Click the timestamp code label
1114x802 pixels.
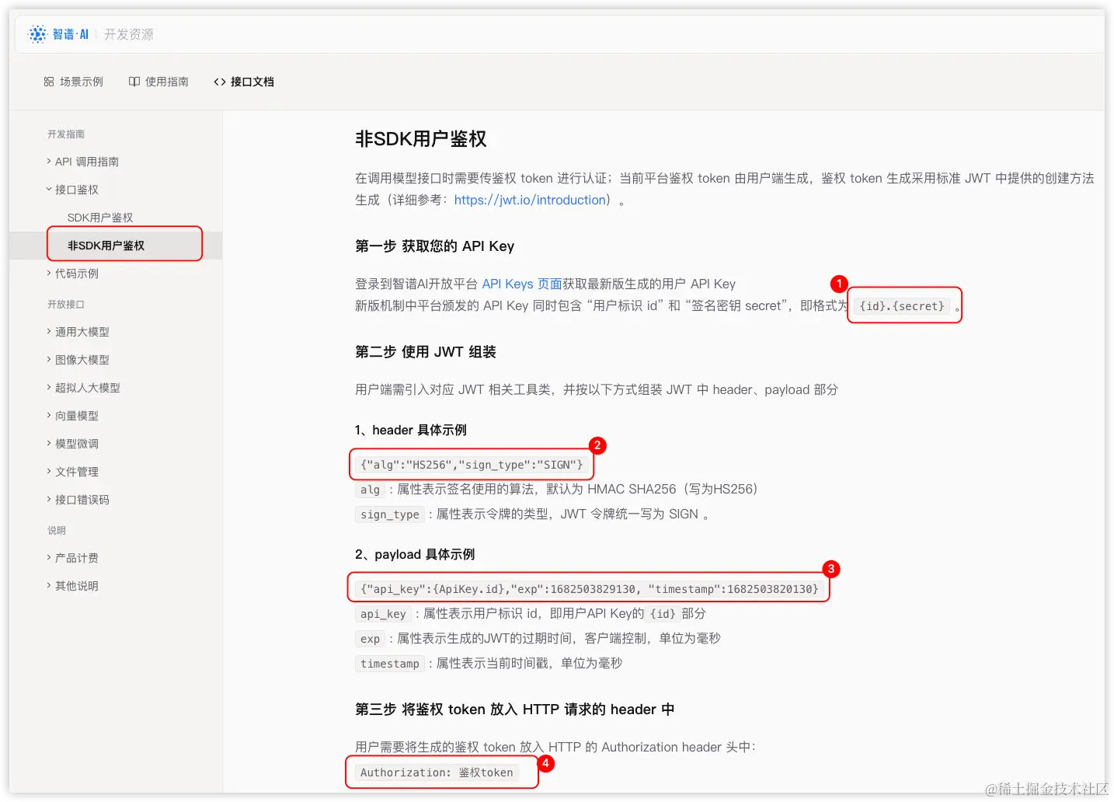point(390,664)
